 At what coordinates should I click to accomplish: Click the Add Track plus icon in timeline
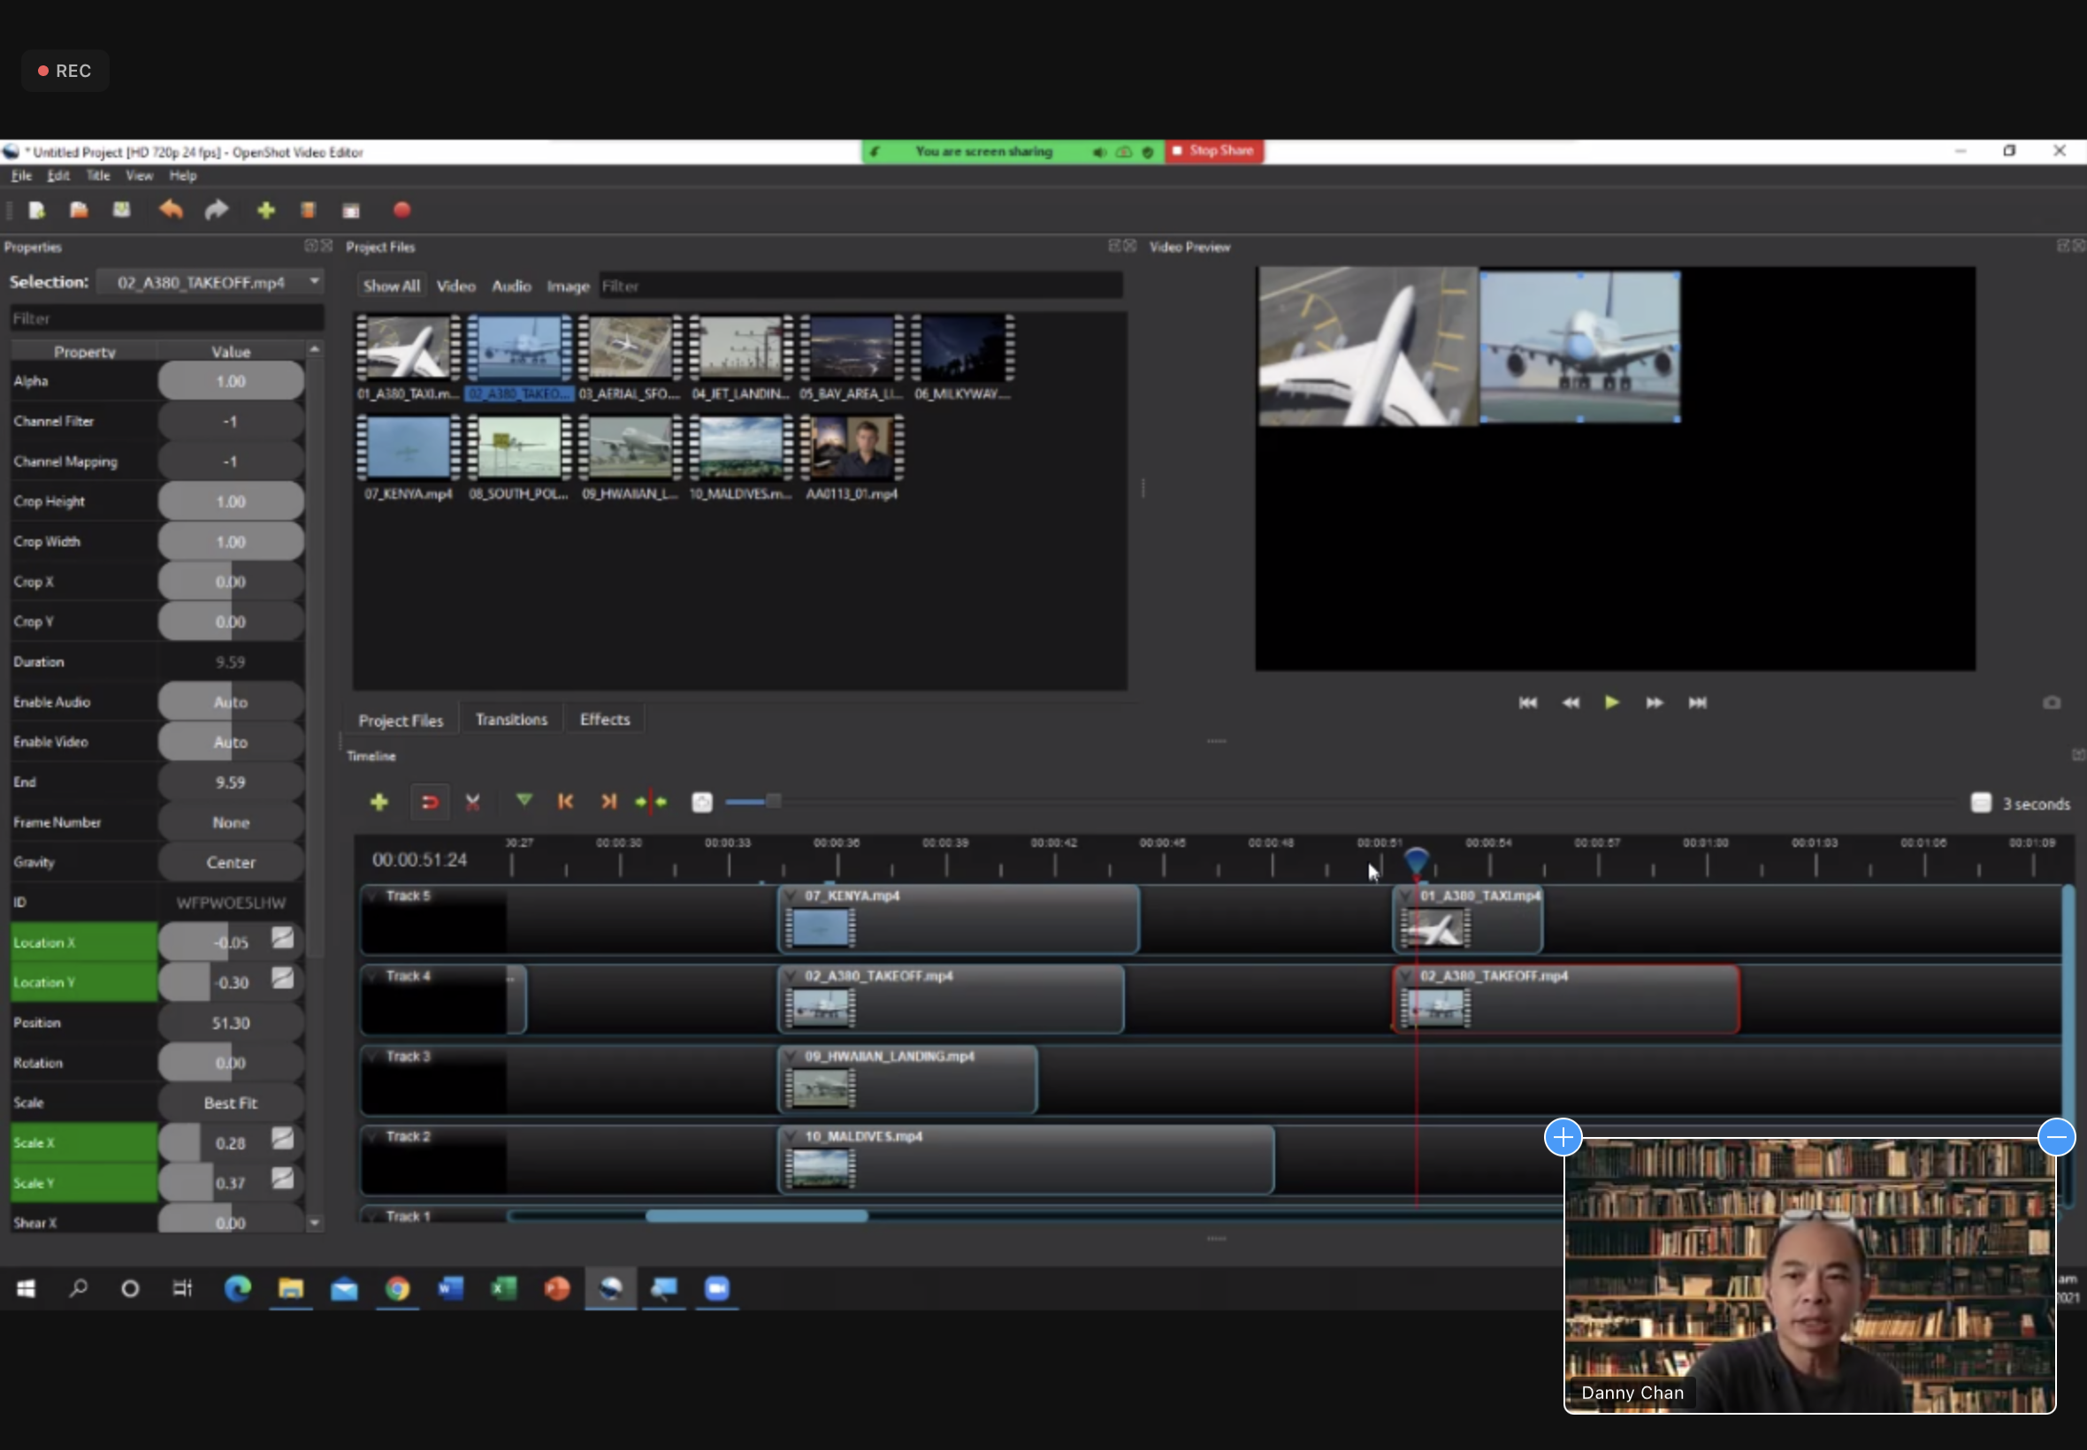pyautogui.click(x=378, y=802)
